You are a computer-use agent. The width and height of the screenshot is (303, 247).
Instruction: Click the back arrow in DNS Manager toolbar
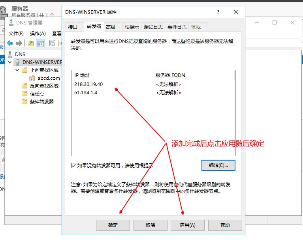[x=10, y=43]
